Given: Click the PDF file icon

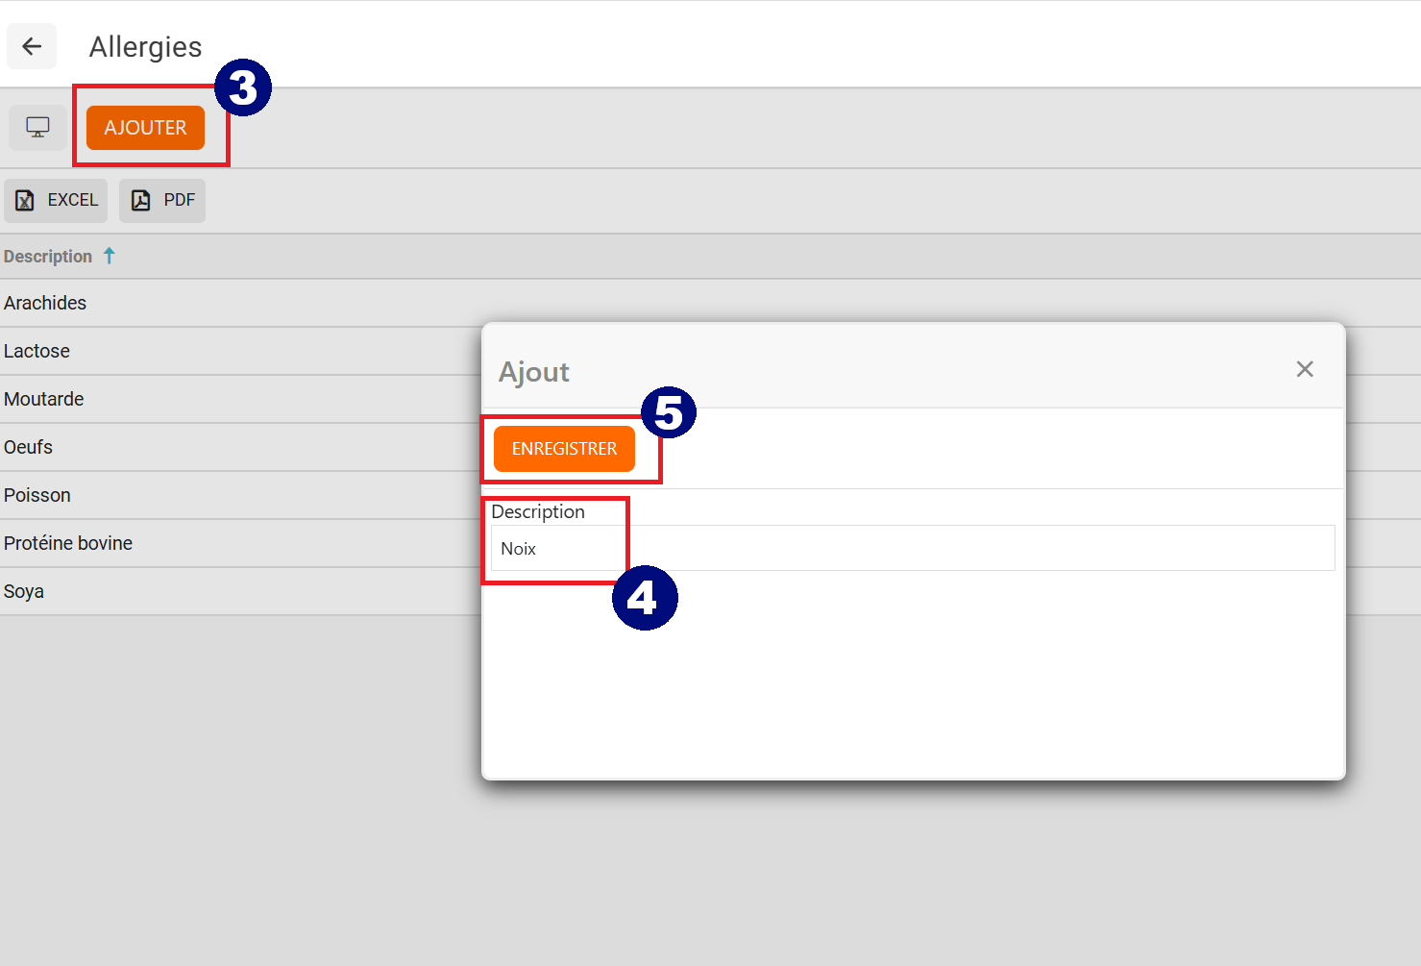Looking at the screenshot, I should (x=141, y=200).
